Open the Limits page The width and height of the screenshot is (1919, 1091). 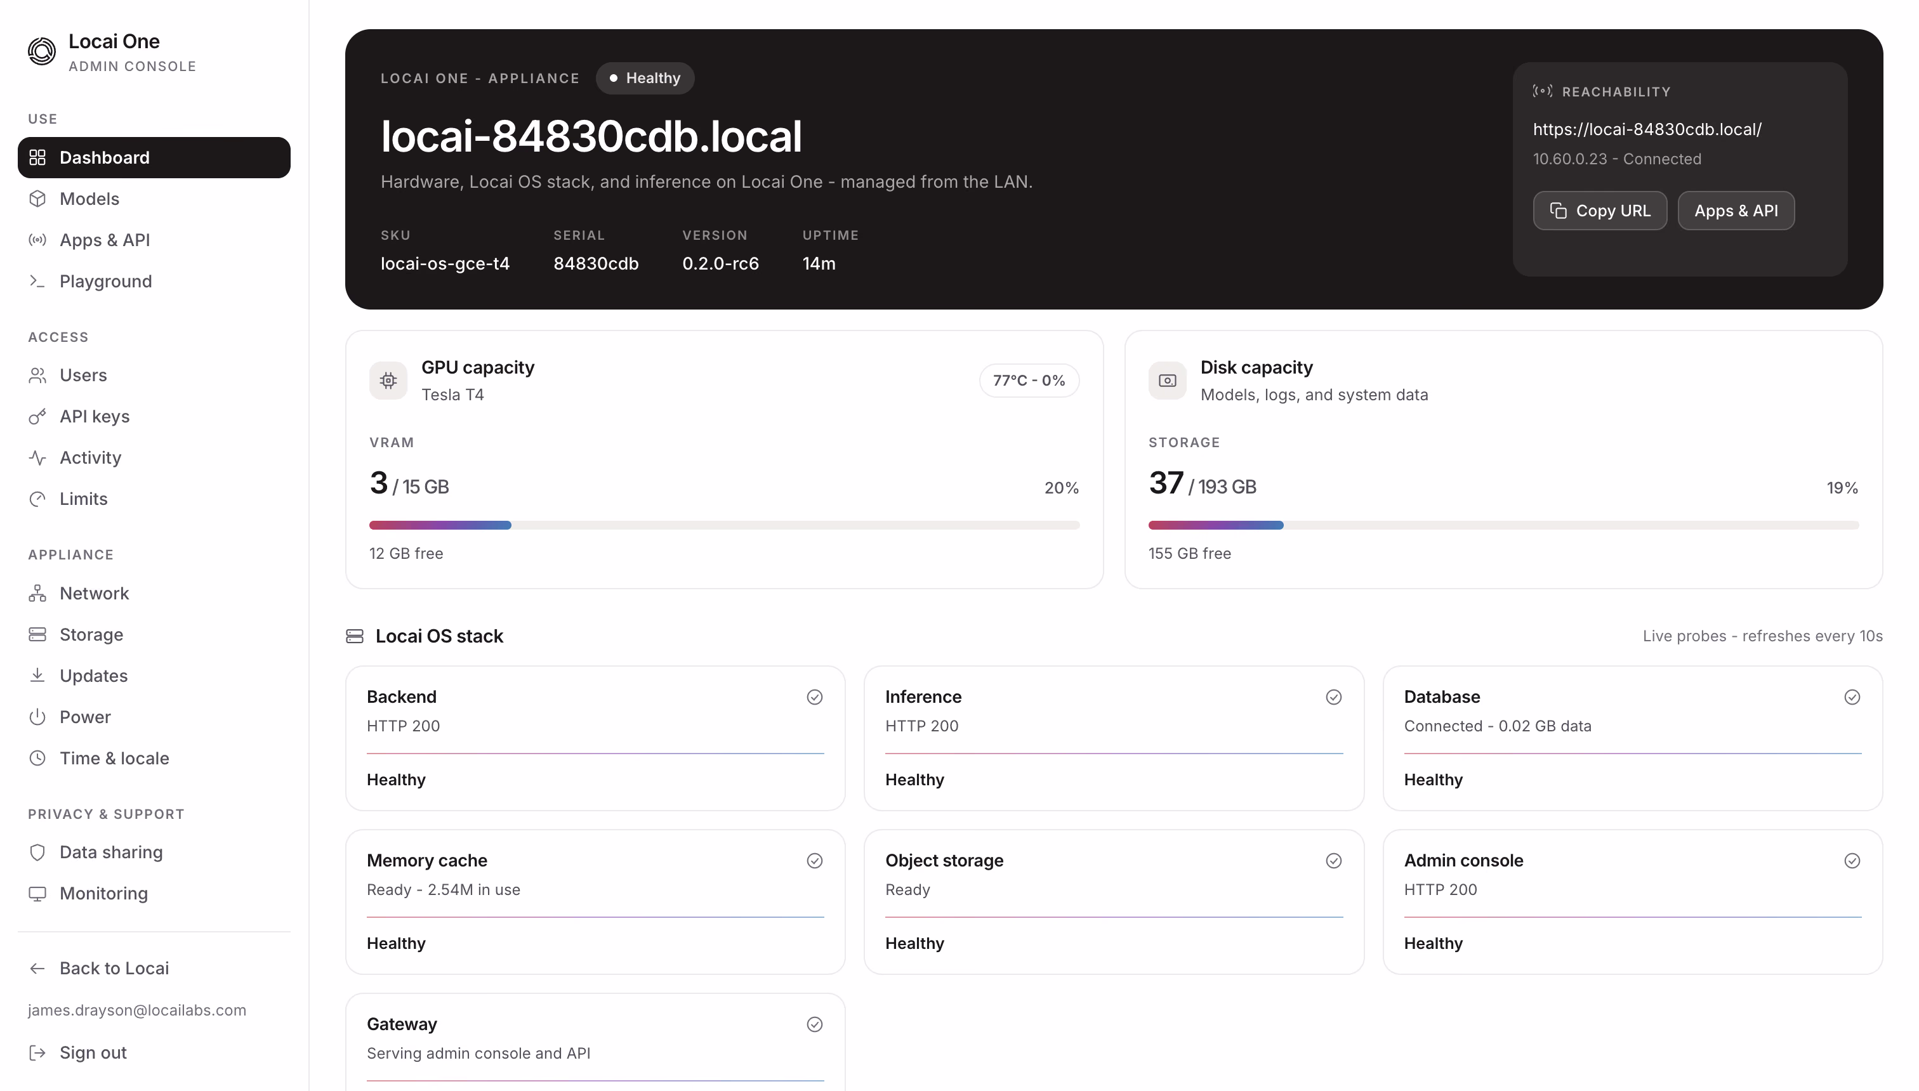tap(154, 499)
